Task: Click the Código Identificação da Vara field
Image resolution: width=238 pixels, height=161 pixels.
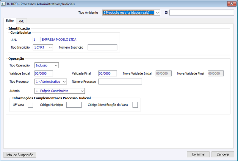Action: coord(135,105)
